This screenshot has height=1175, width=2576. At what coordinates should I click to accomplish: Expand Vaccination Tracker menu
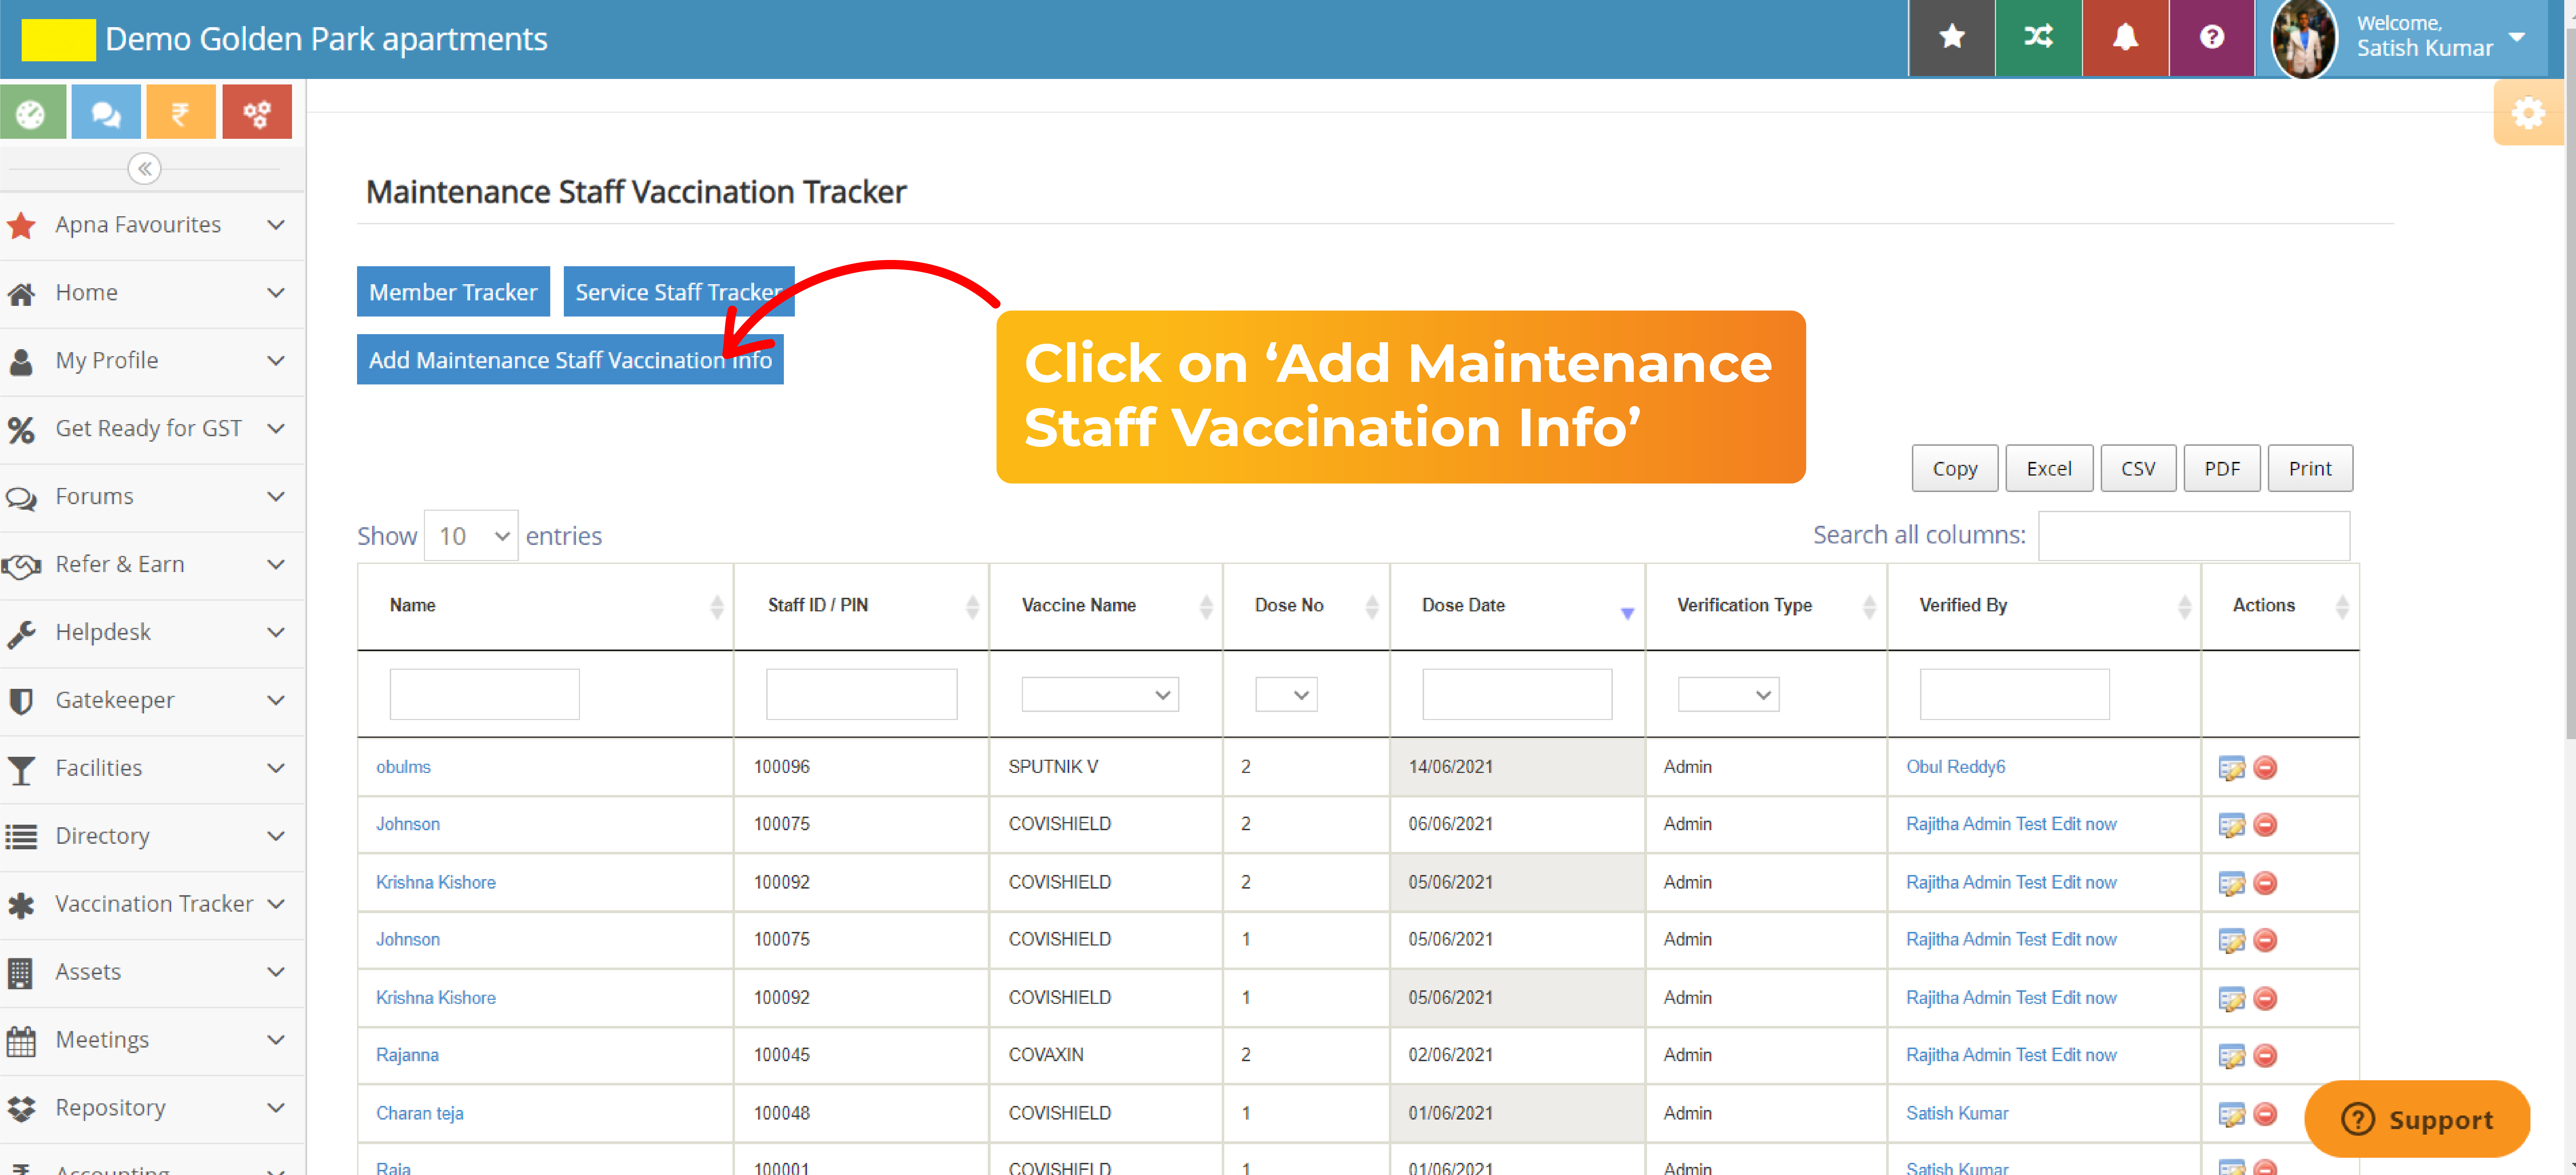[152, 905]
